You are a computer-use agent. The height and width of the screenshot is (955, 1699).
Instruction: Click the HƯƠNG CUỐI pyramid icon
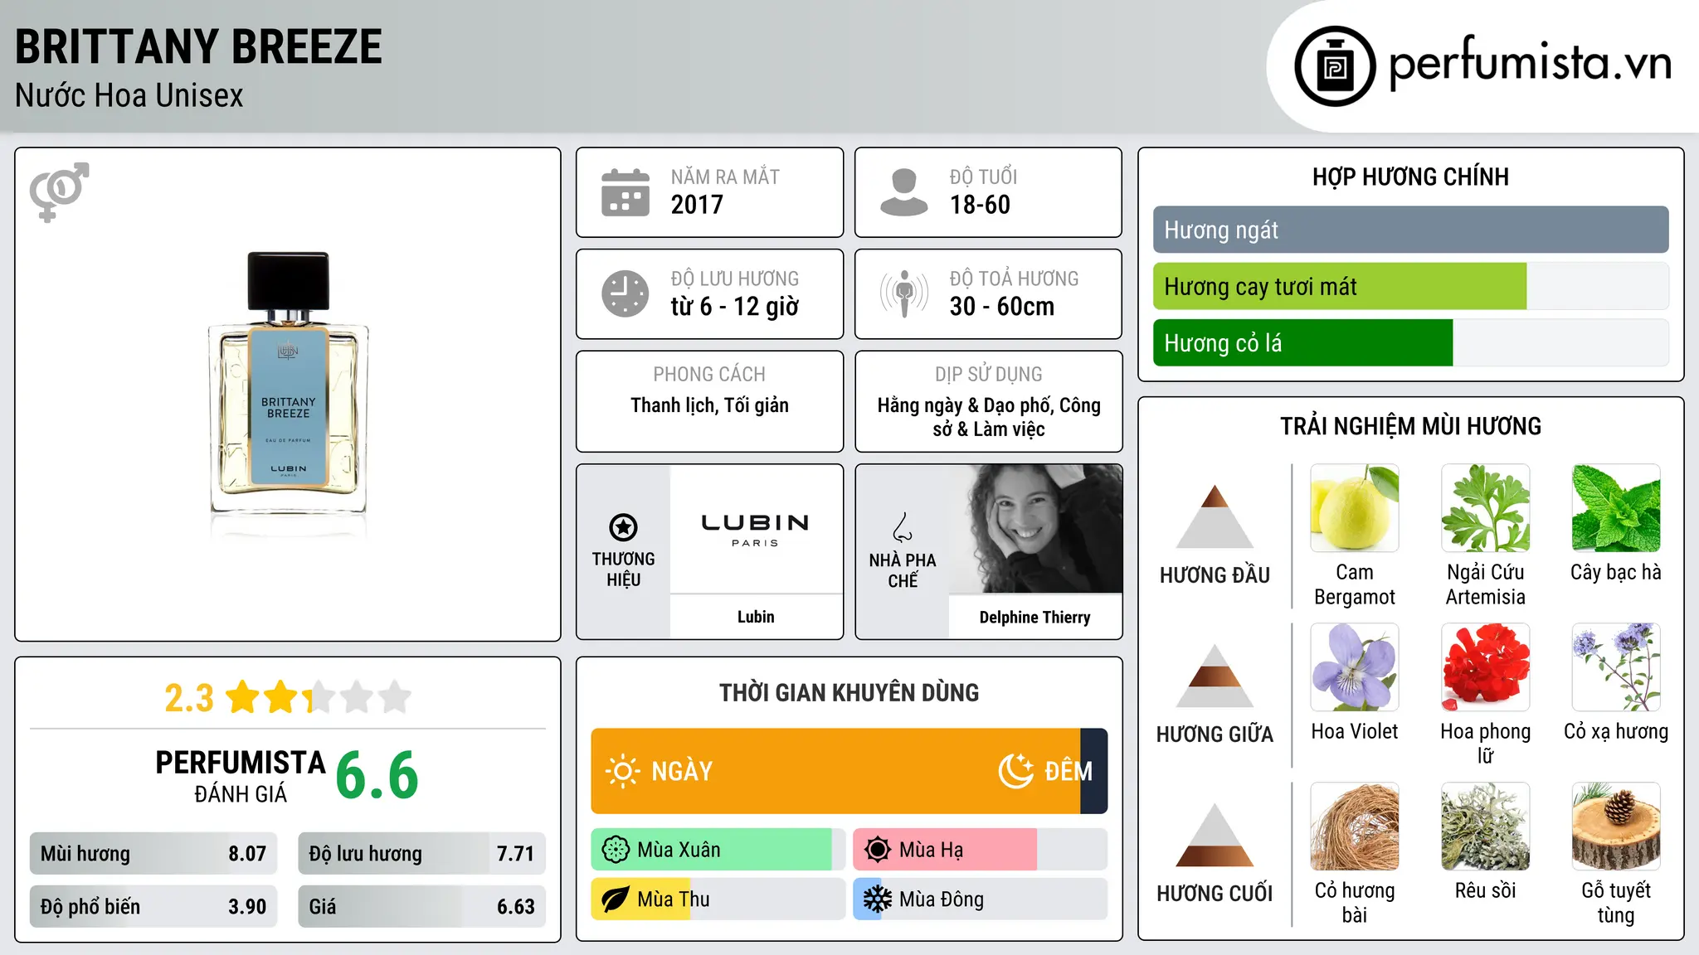pos(1215,835)
